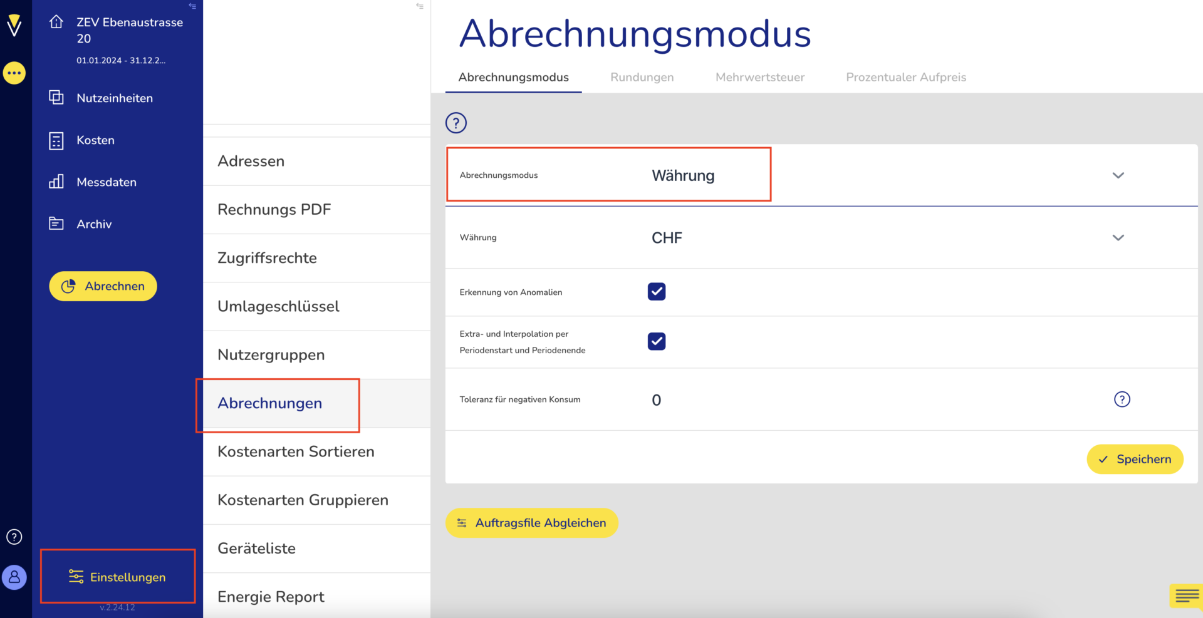Switch to the Rundungen tab
The height and width of the screenshot is (618, 1203).
(642, 77)
